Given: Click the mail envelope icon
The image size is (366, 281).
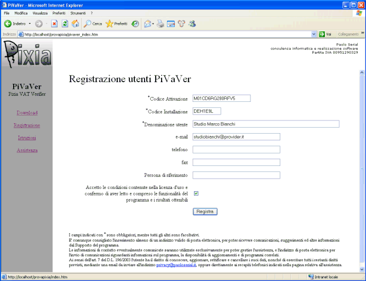Looking at the screenshot, I should (147, 24).
